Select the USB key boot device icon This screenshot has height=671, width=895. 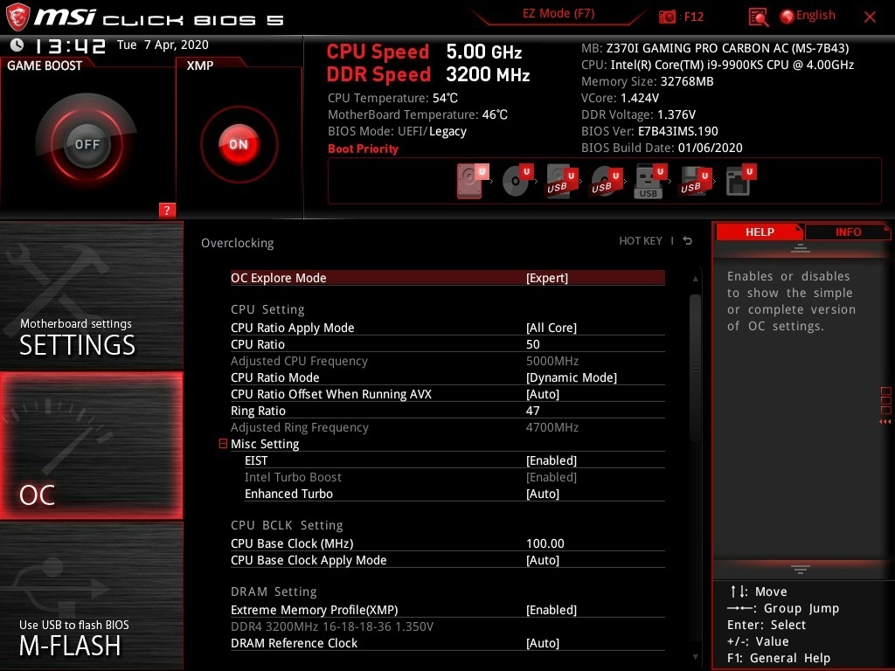pos(650,182)
